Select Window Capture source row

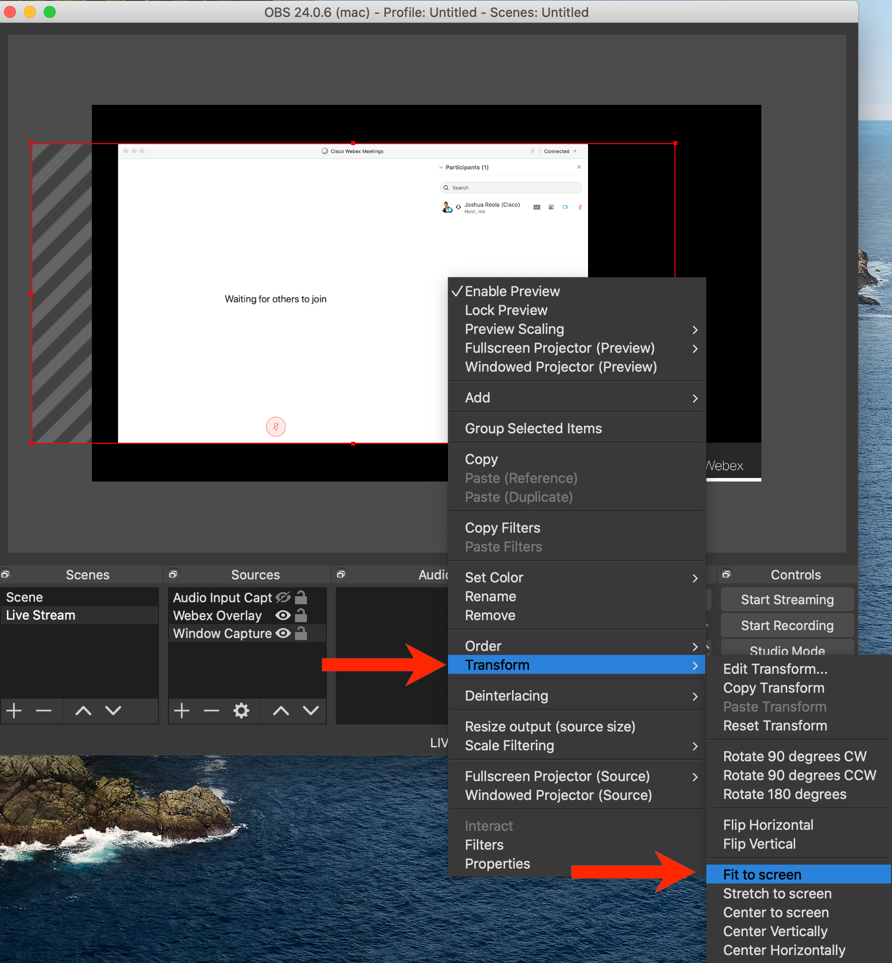click(247, 633)
